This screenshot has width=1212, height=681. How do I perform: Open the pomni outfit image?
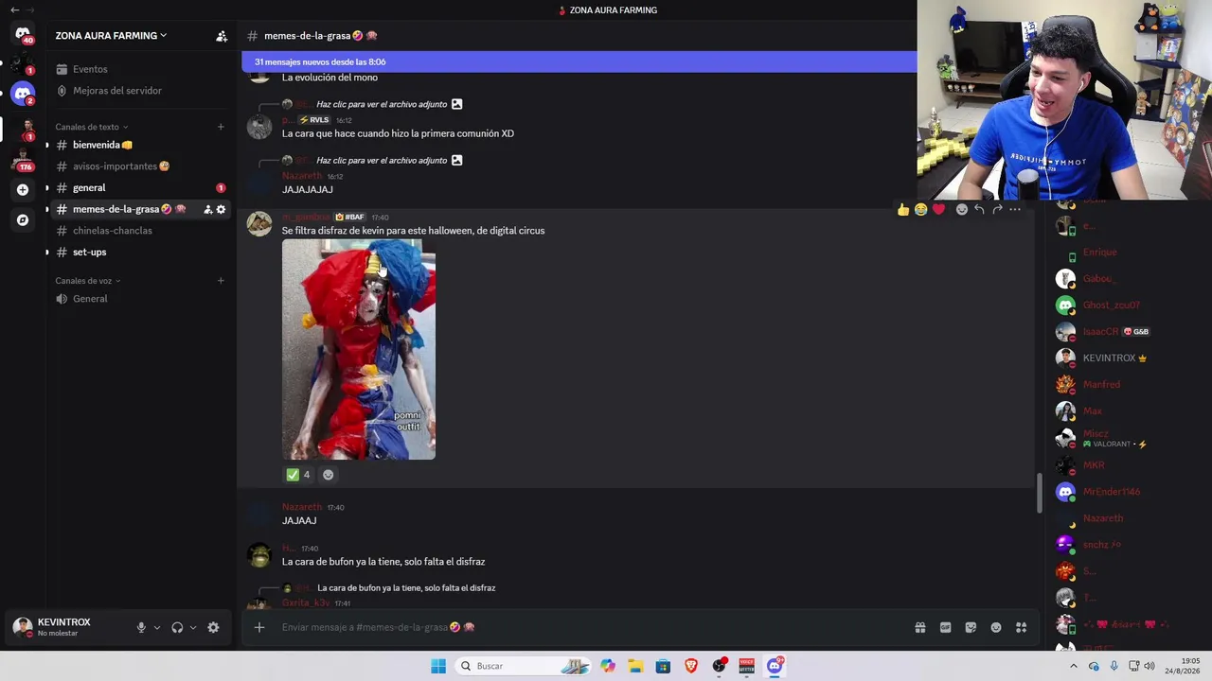[359, 350]
